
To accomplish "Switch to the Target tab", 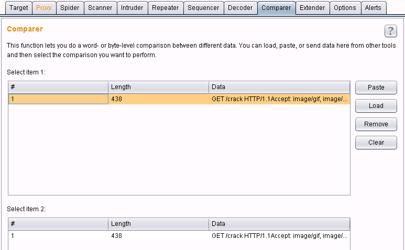I will tap(18, 8).
